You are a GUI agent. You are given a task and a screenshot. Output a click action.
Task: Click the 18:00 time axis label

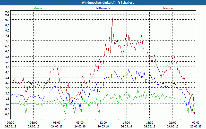click(149, 123)
